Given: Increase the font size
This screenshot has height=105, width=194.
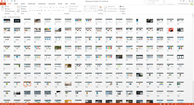Looking at the screenshot, I should [x=45, y=7].
